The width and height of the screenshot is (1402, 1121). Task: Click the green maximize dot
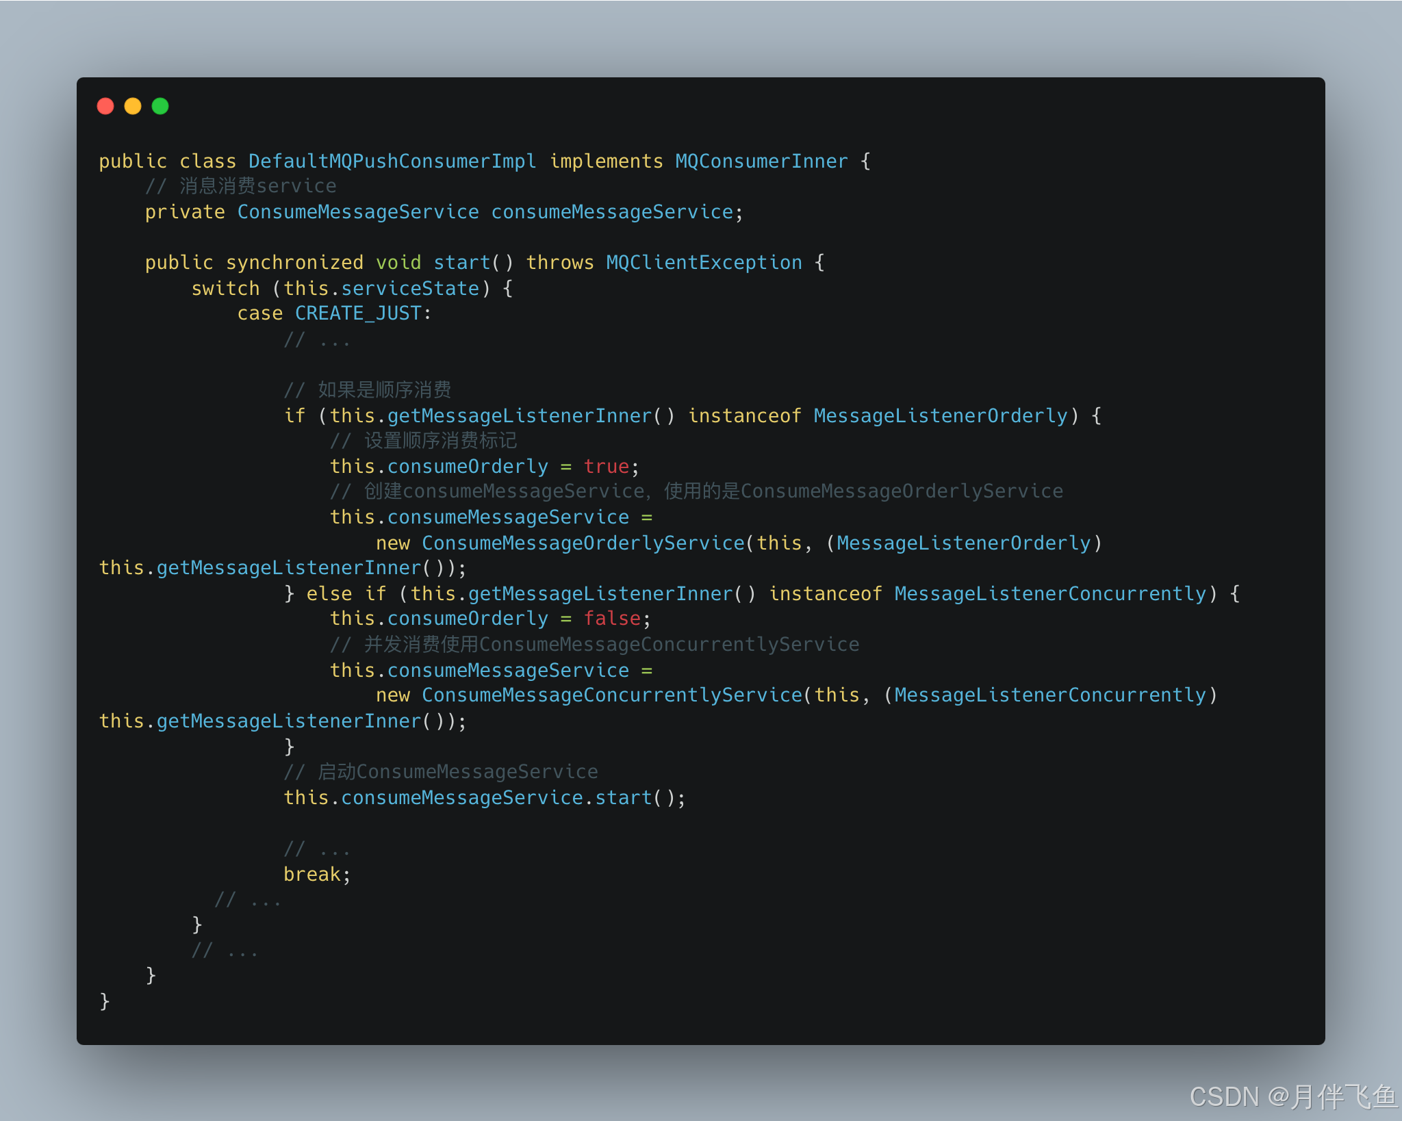(160, 106)
